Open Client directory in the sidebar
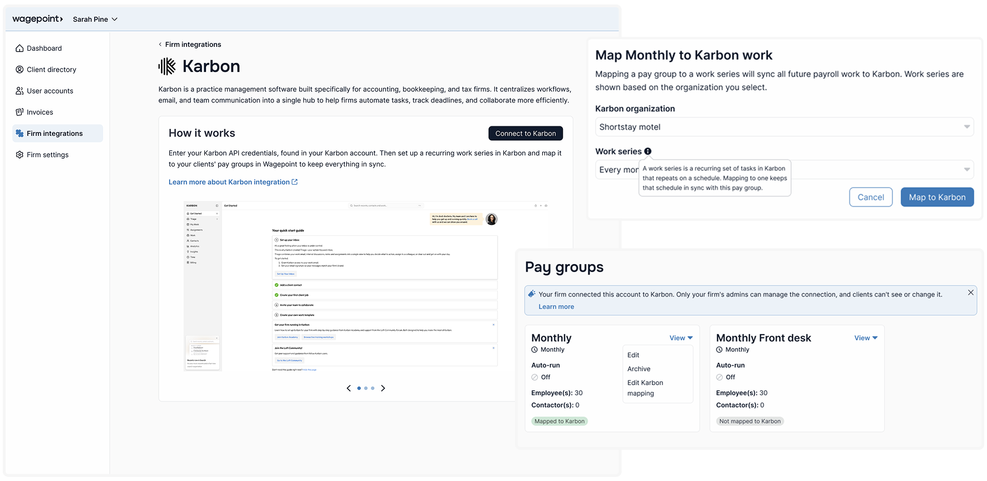Viewport: 987px width, 481px height. click(57, 70)
